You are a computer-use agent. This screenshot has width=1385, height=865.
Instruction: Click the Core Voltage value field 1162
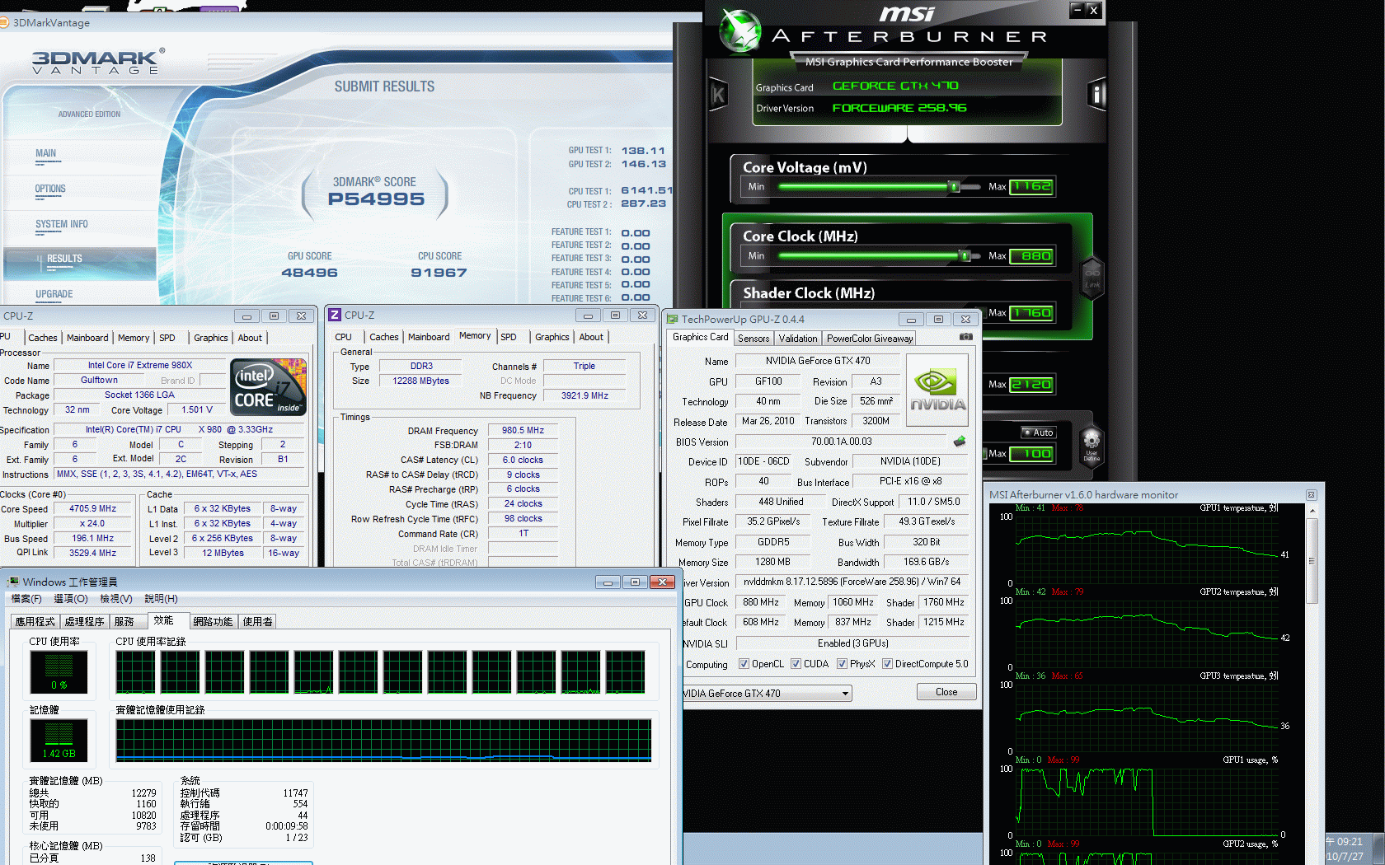click(x=1031, y=187)
